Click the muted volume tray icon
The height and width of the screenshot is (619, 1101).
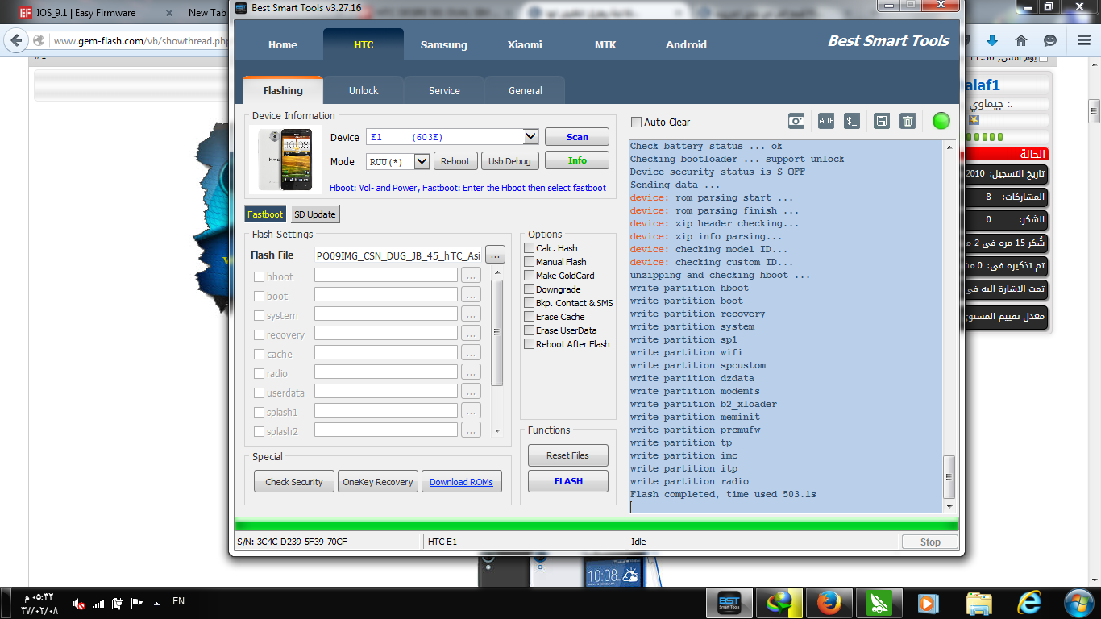pyautogui.click(x=79, y=603)
